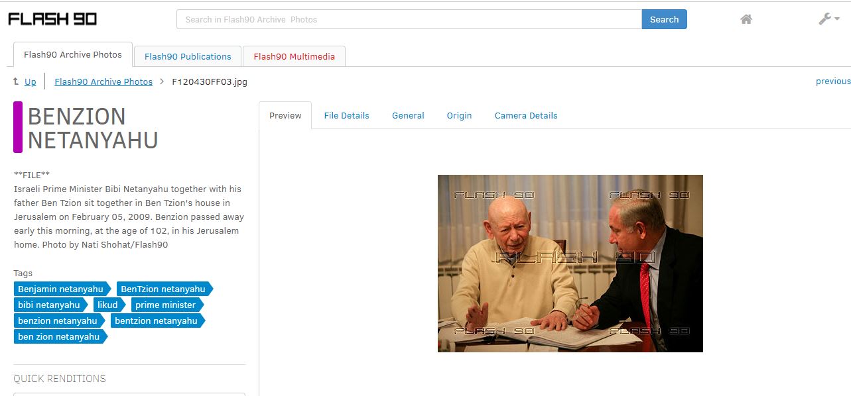Follow the Flash90 Archive Photos breadcrumb link

tap(103, 81)
